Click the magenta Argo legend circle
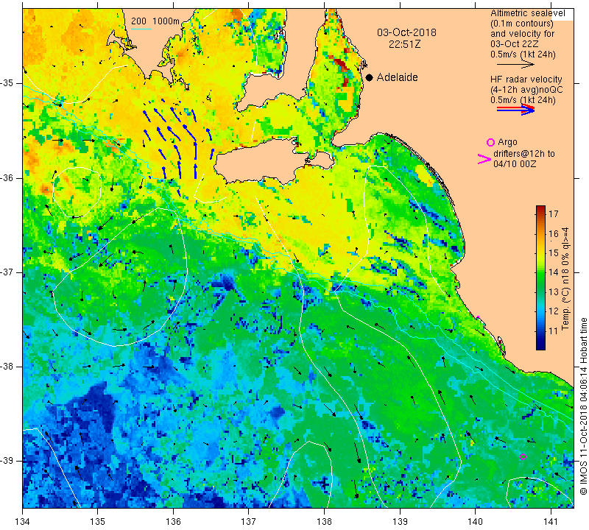589x530 pixels. coord(490,142)
